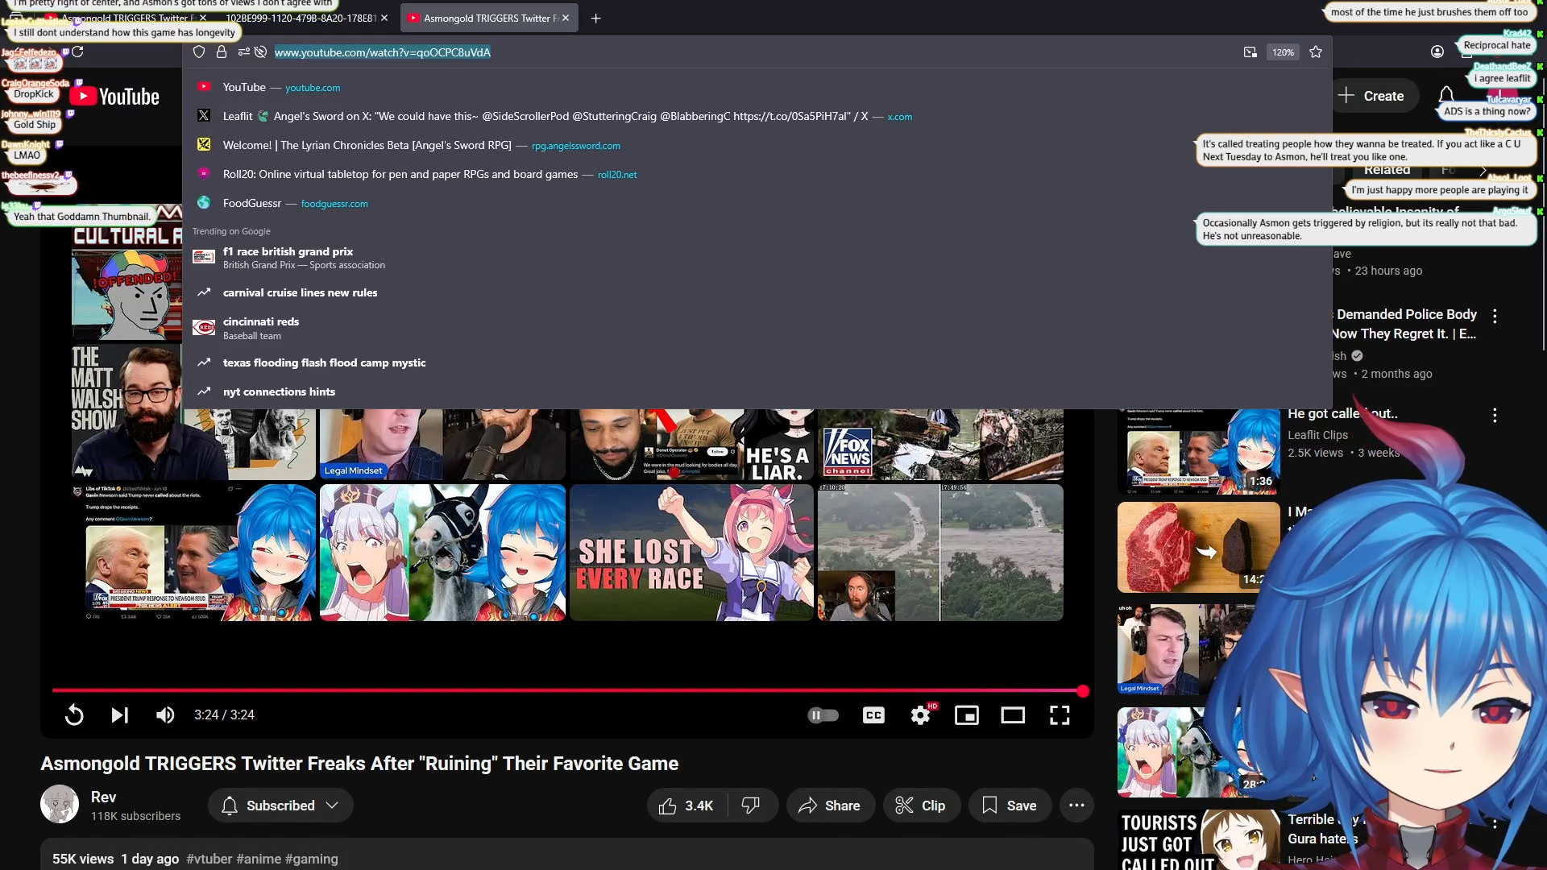1547x870 pixels.
Task: Skip to next video icon
Action: tap(119, 715)
